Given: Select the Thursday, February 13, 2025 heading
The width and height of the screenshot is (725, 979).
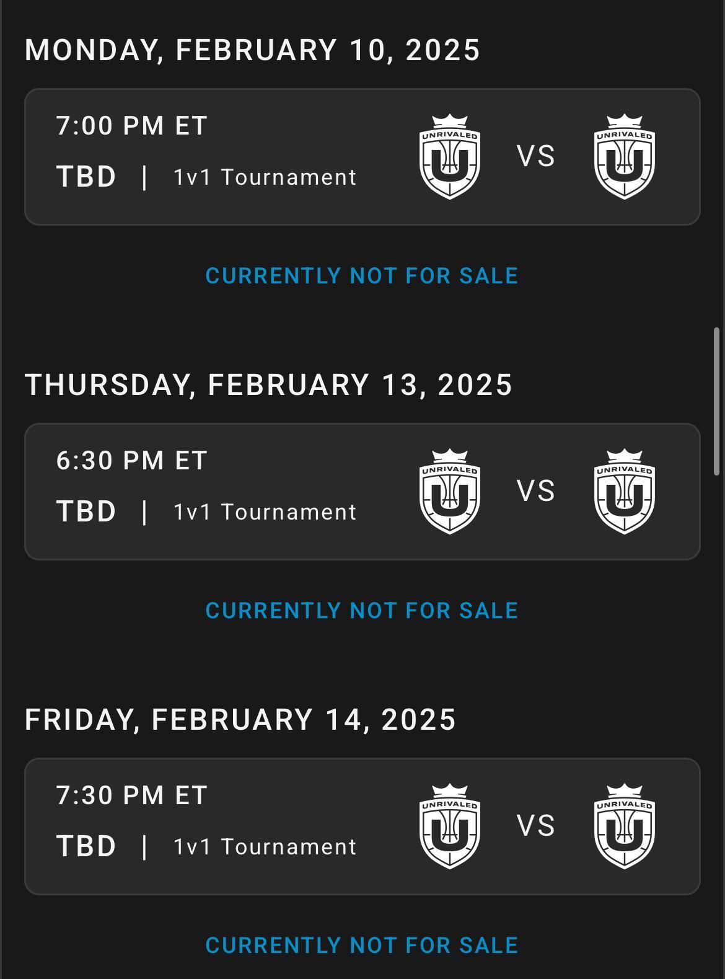Looking at the screenshot, I should tap(268, 385).
